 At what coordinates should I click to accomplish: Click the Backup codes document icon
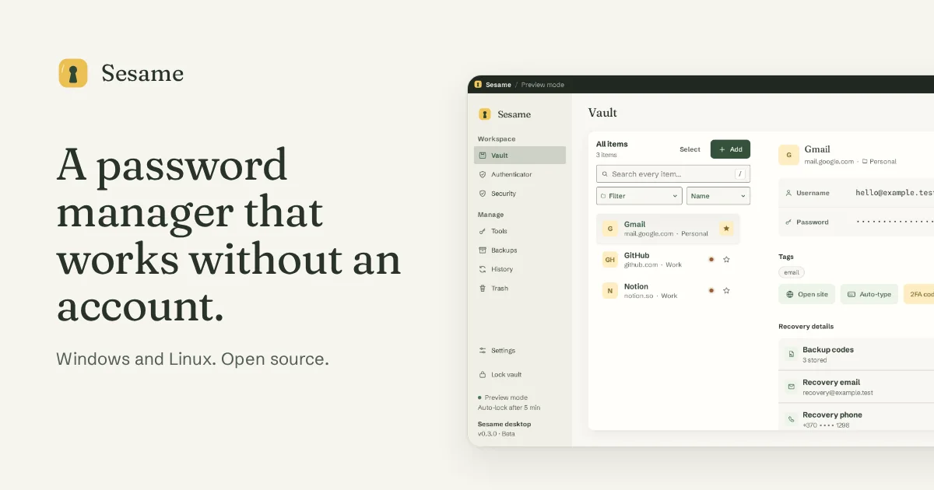(x=791, y=354)
